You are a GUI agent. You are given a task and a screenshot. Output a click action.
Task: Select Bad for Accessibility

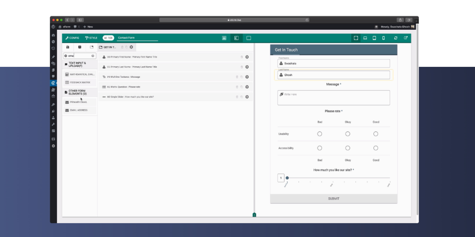pos(320,148)
